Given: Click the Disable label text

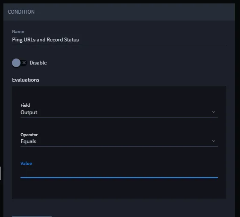Looking at the screenshot, I should [38, 63].
